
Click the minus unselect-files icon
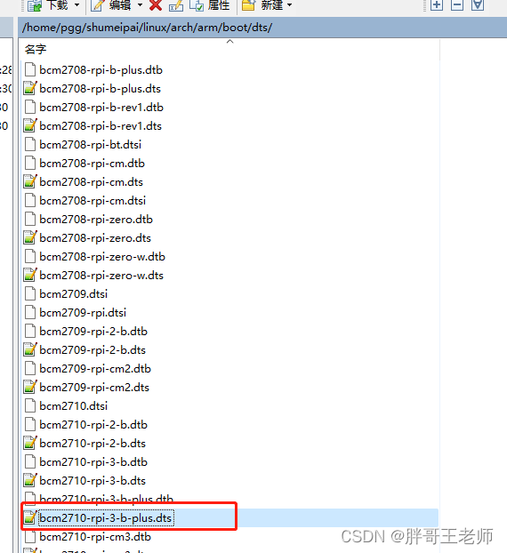point(457,5)
